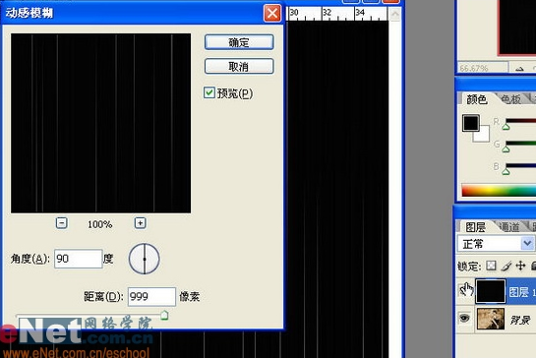This screenshot has width=536, height=358.
Task: Toggle lock transparent pixels icon
Action: pos(491,266)
